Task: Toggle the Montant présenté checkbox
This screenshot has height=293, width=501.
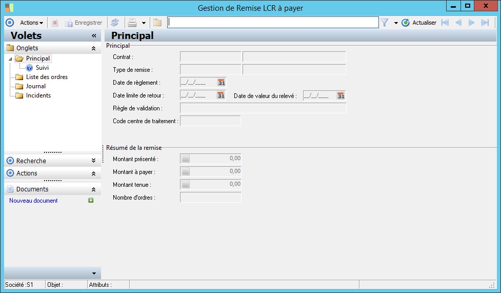Action: coord(186,159)
